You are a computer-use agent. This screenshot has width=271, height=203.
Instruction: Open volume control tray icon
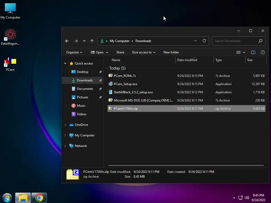coord(247,198)
